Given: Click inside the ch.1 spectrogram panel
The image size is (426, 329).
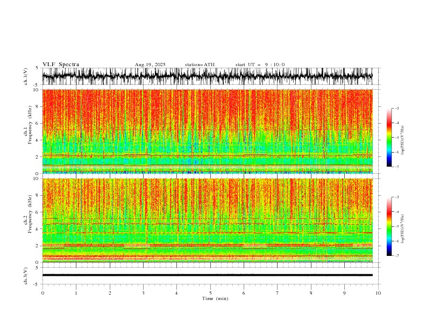Looking at the screenshot, I should (x=207, y=131).
